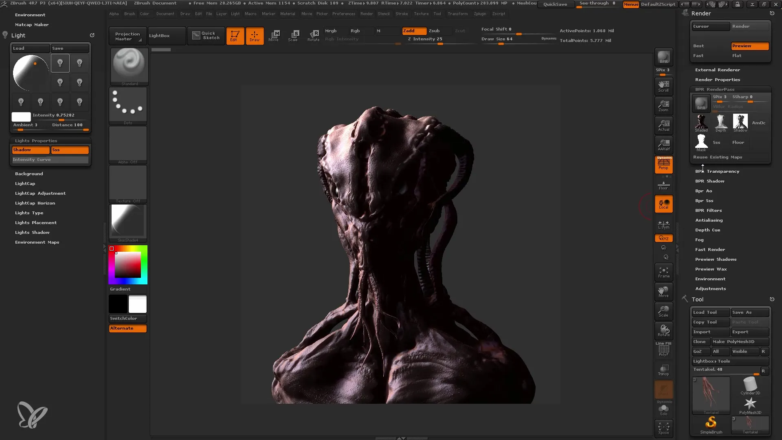Expand the Background section in Light palette

(x=29, y=174)
